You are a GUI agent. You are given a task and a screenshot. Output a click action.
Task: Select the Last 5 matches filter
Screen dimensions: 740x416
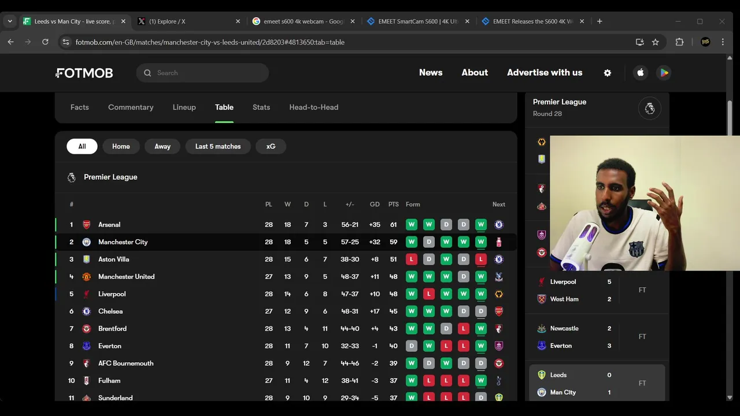pos(218,146)
